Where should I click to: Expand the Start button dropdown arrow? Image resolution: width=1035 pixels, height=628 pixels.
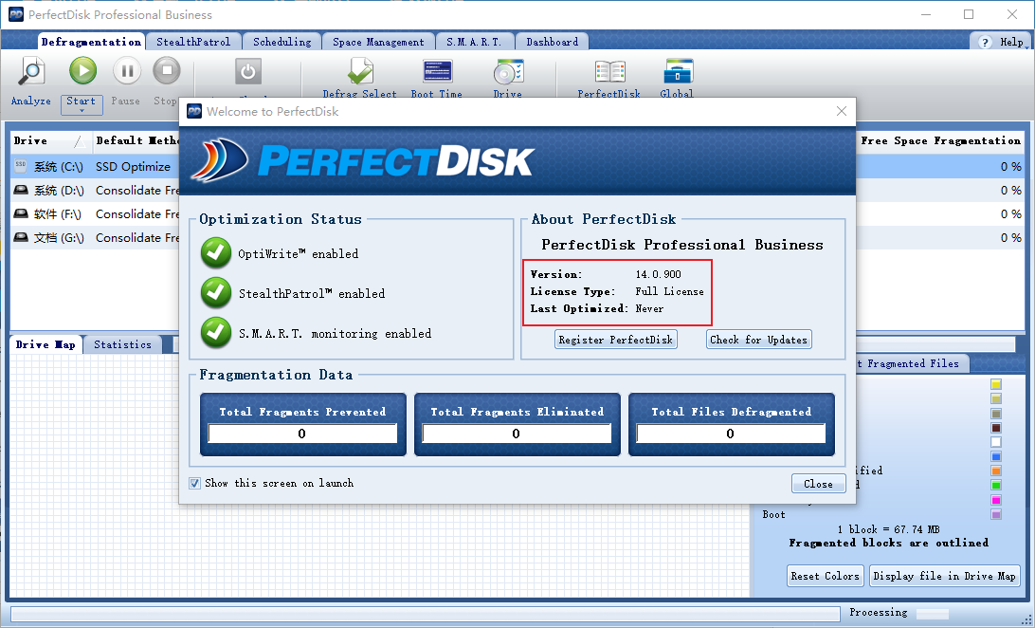(x=82, y=110)
